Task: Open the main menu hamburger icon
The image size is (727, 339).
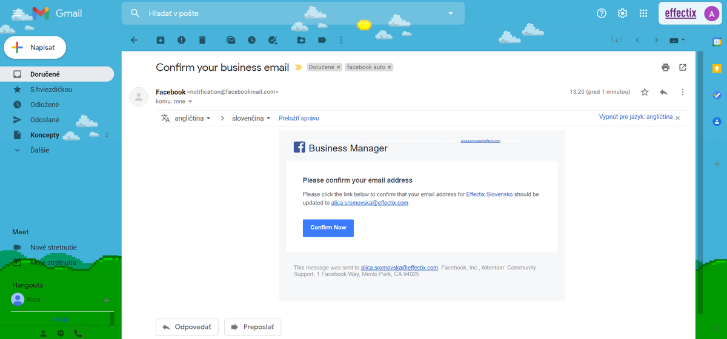Action: click(18, 13)
